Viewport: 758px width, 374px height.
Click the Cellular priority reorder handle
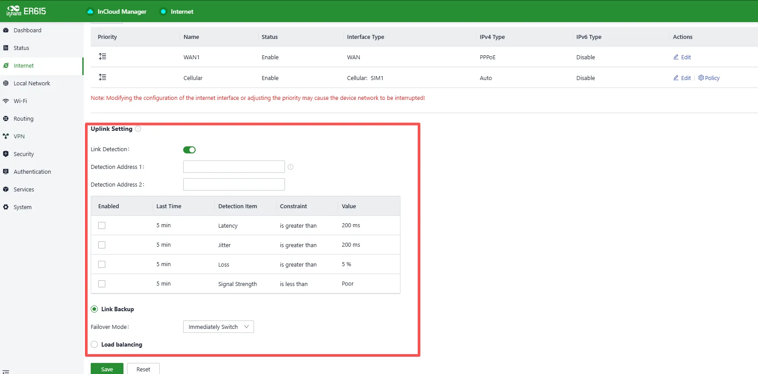(x=102, y=77)
